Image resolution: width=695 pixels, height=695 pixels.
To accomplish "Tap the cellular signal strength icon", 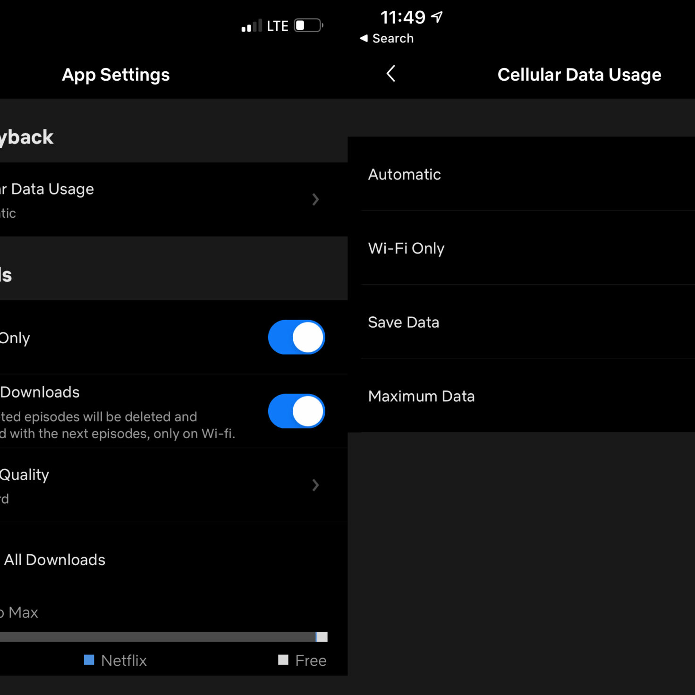I will (251, 26).
